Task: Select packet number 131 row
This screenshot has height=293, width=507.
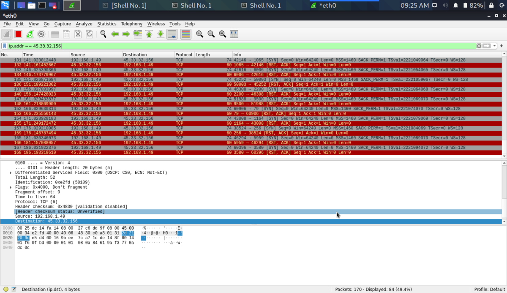Action: click(x=251, y=60)
